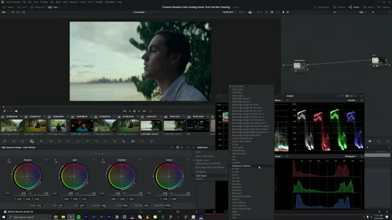Image resolution: width=392 pixels, height=220 pixels.
Task: Select the viewer picker tool at bottom-left
Action: pyautogui.click(x=4, y=111)
